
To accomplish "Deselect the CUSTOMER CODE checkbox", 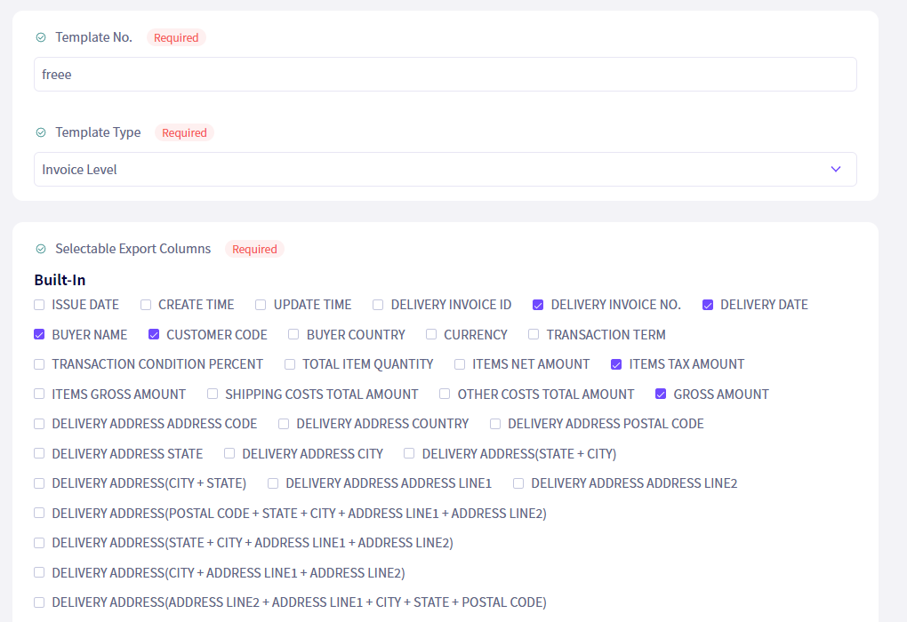I will point(154,334).
